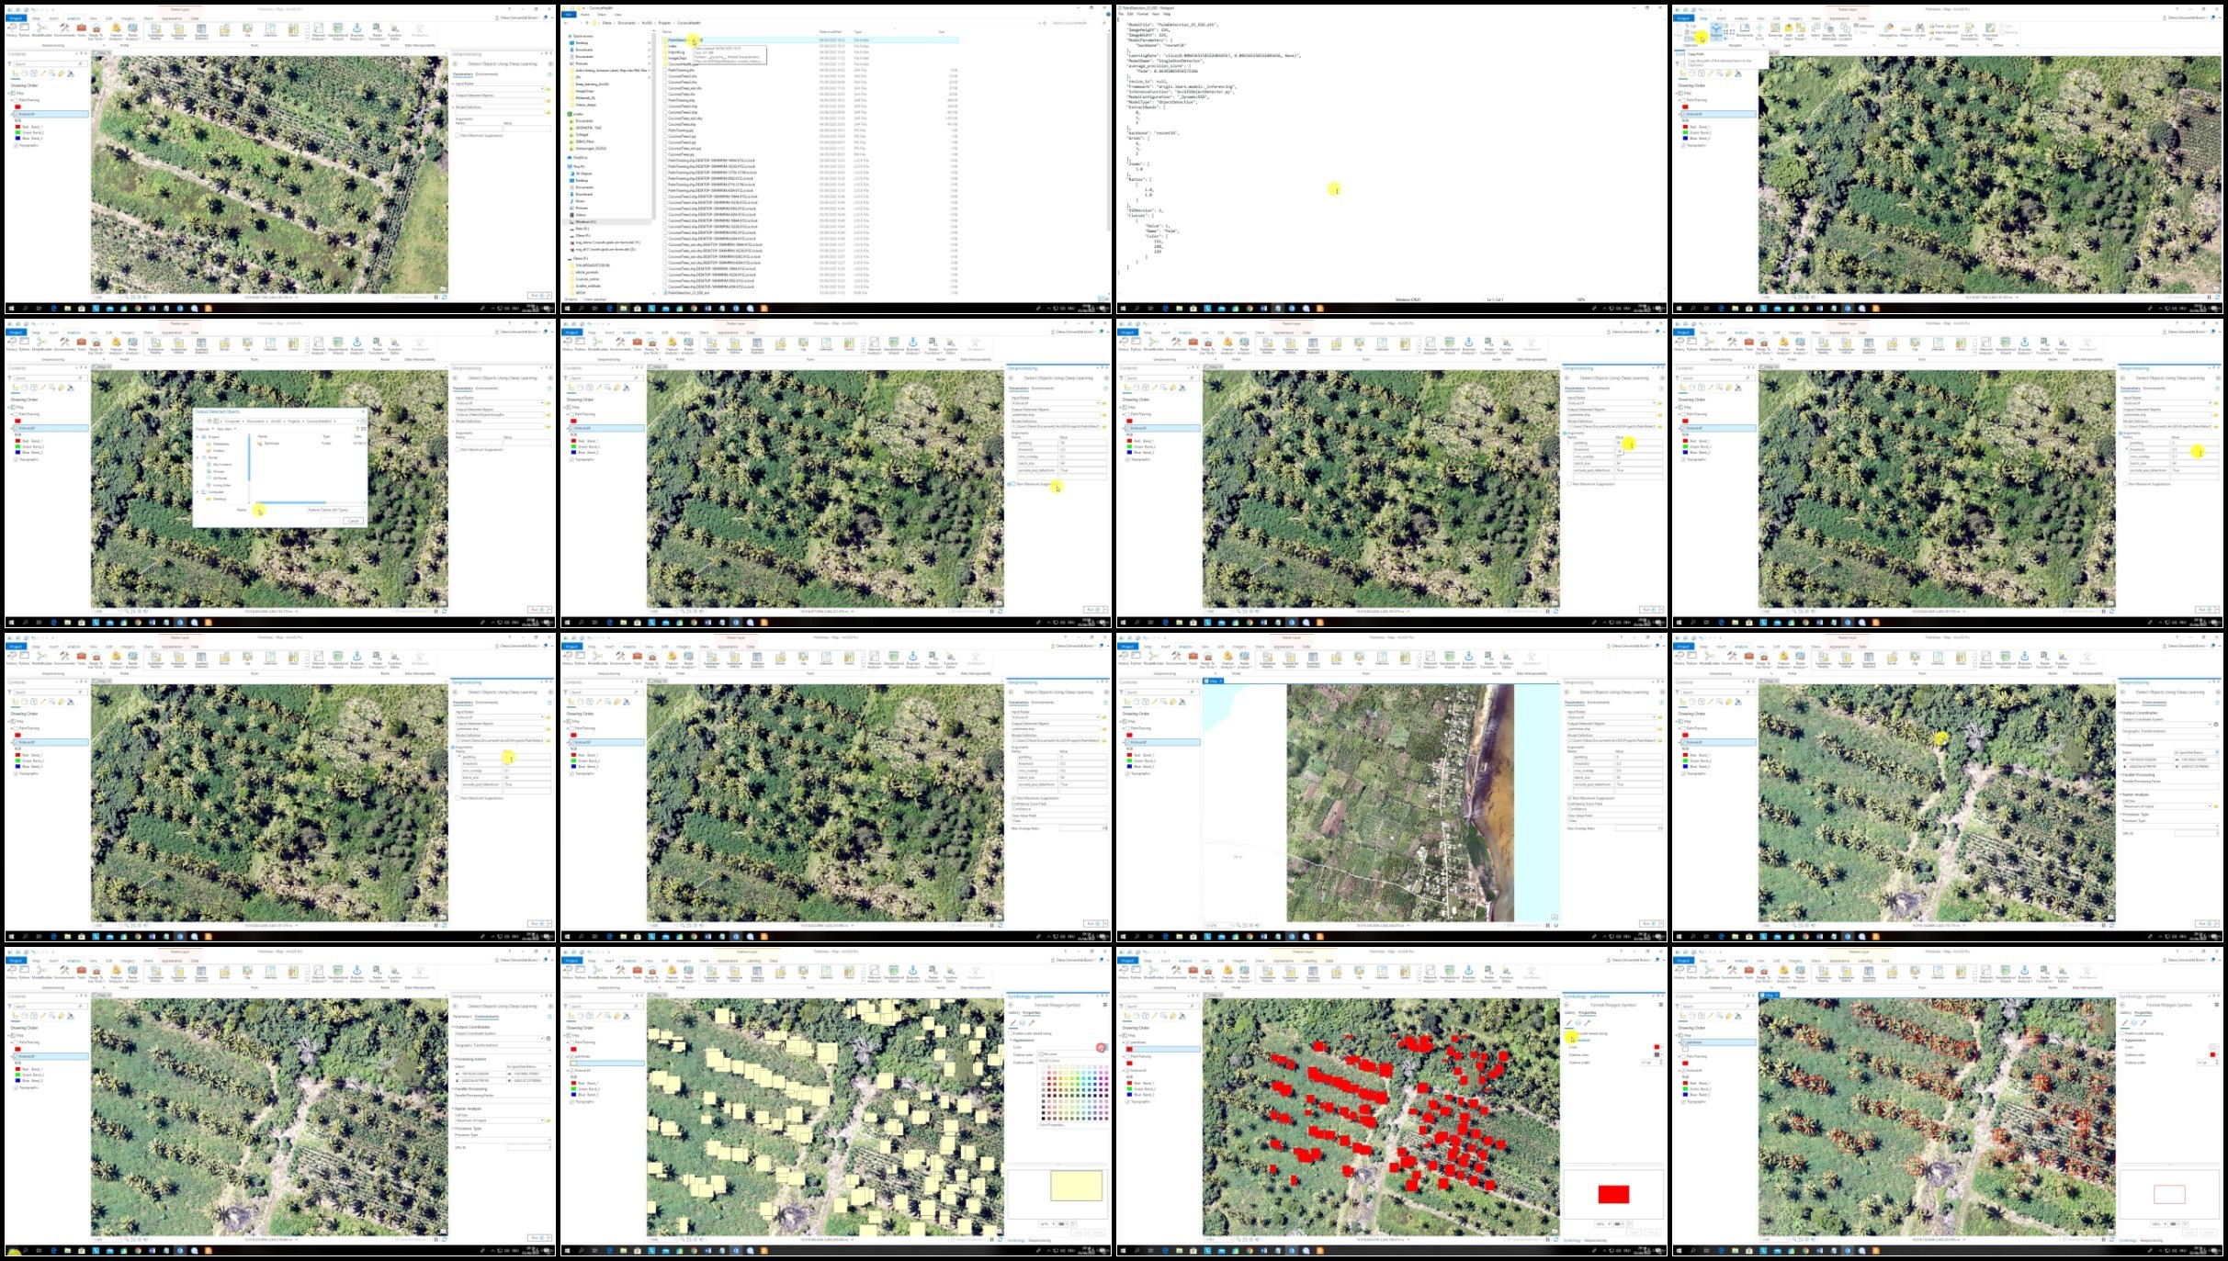Image resolution: width=2228 pixels, height=1261 pixels.
Task: In top-left frame, browse folder beside Input Raster
Action: pyautogui.click(x=549, y=89)
